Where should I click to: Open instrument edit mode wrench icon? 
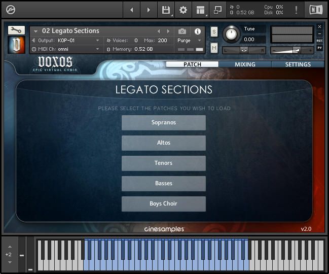tap(16, 30)
